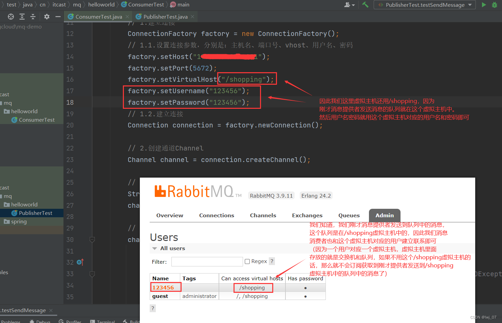The image size is (502, 323).
Task: Open Project panel options via gear icon
Action: [47, 16]
